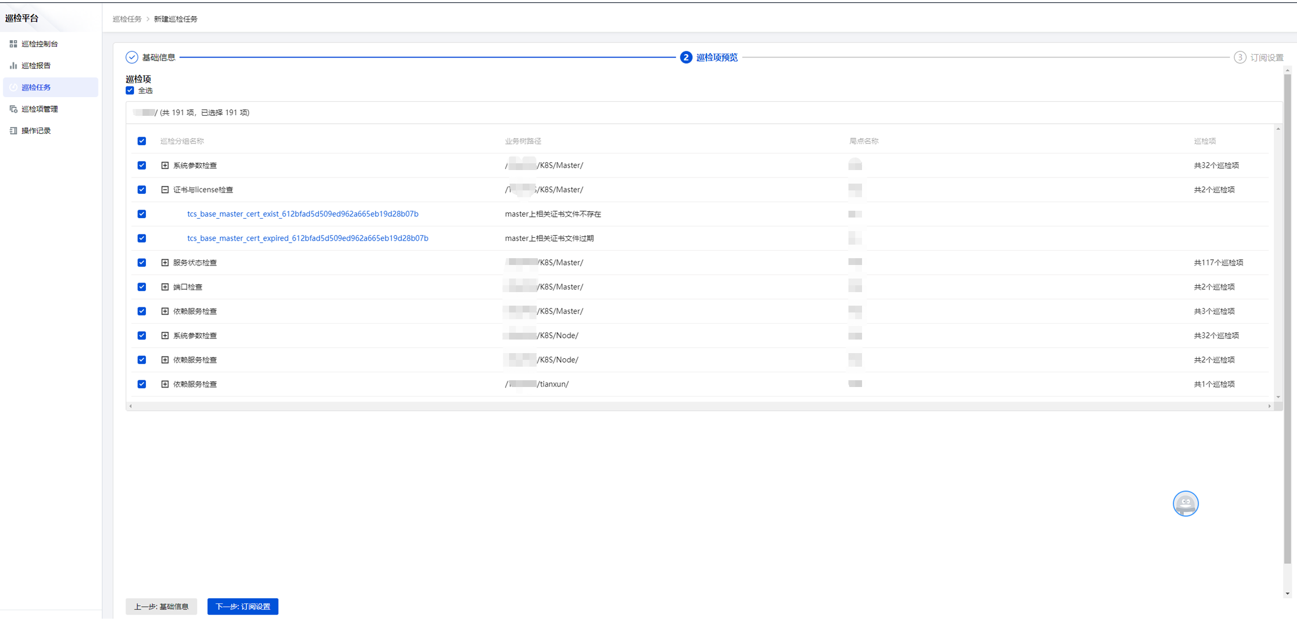1297x626 pixels.
Task: Open the floating assistant avatar icon
Action: (x=1185, y=503)
